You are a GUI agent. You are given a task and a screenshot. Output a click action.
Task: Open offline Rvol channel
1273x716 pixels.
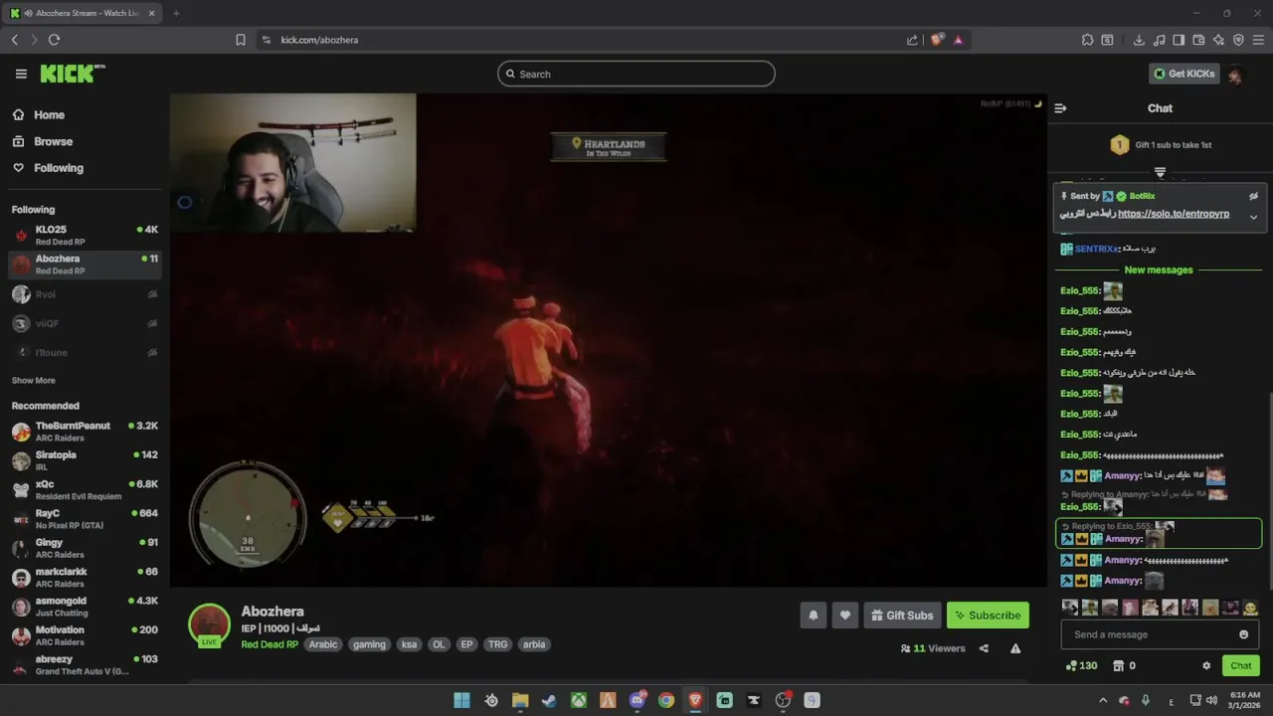tap(85, 294)
